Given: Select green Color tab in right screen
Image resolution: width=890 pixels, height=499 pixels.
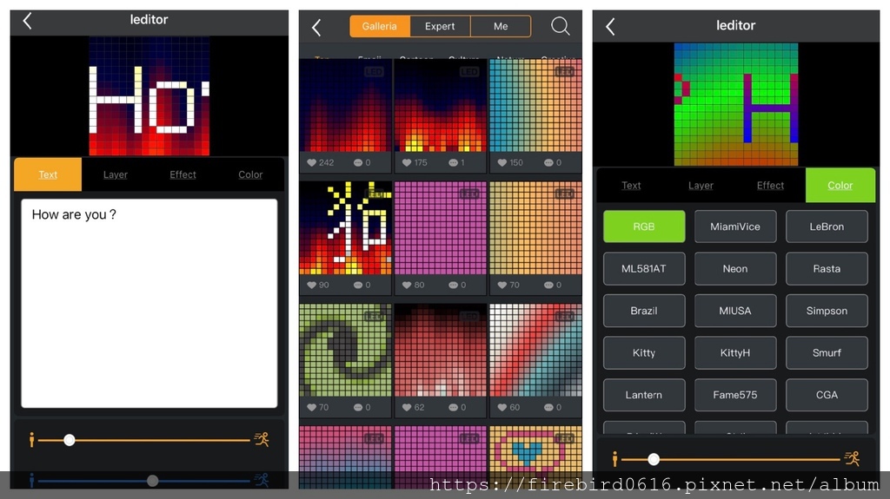Looking at the screenshot, I should pos(840,186).
